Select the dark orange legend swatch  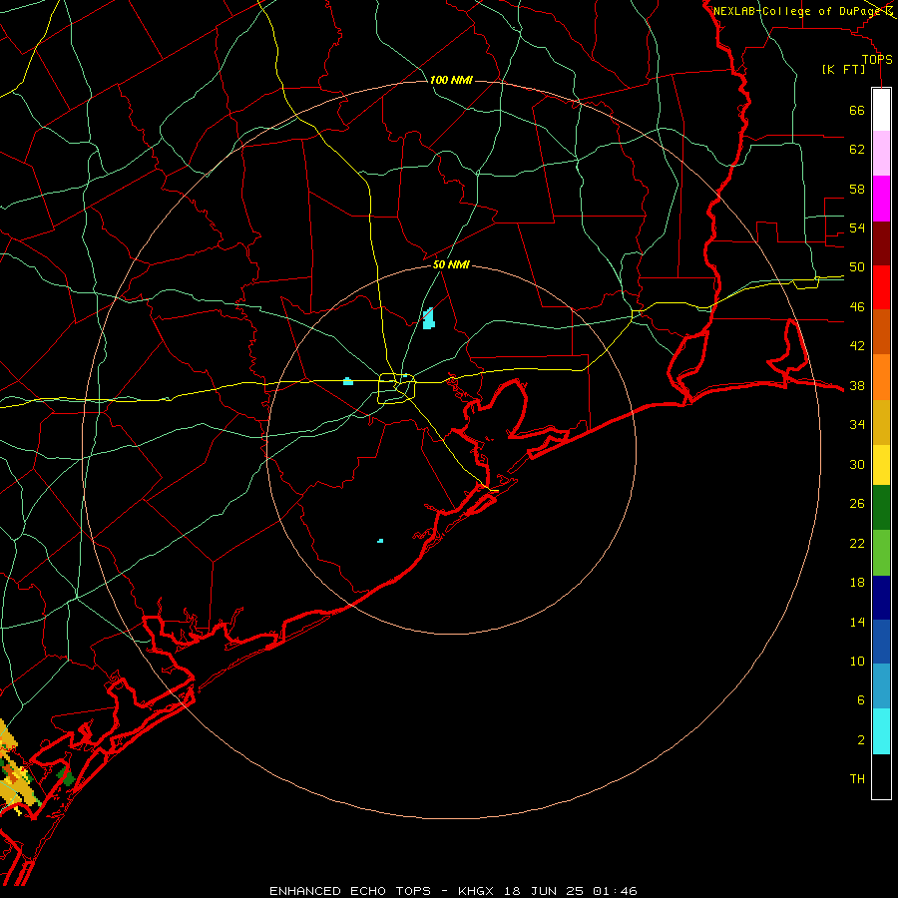[881, 332]
